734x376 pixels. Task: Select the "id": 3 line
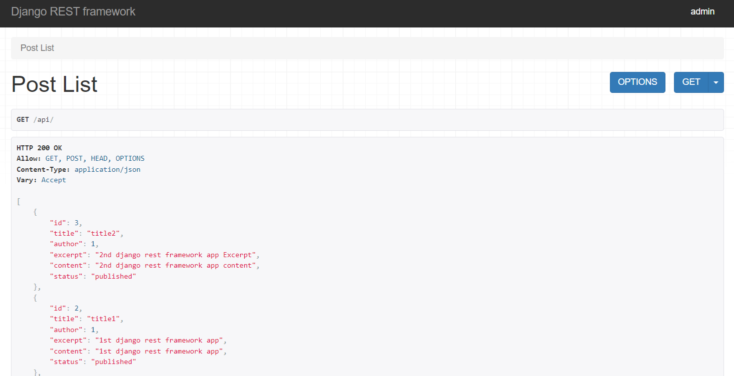coord(66,223)
